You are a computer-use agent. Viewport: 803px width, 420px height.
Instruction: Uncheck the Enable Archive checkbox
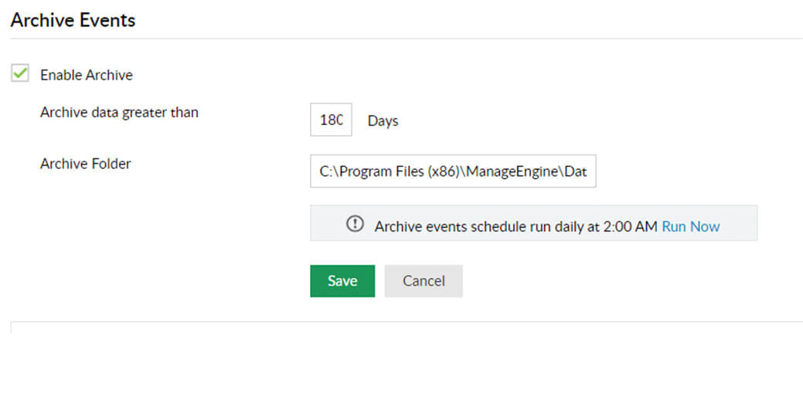(x=20, y=74)
